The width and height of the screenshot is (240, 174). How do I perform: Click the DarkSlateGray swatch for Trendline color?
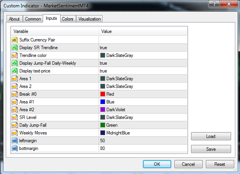pos(103,55)
